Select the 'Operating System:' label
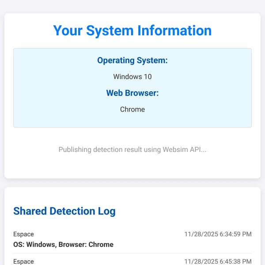This screenshot has height=265, width=265. pos(132,61)
